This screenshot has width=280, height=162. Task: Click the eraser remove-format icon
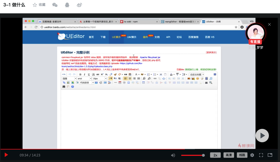point(111,74)
